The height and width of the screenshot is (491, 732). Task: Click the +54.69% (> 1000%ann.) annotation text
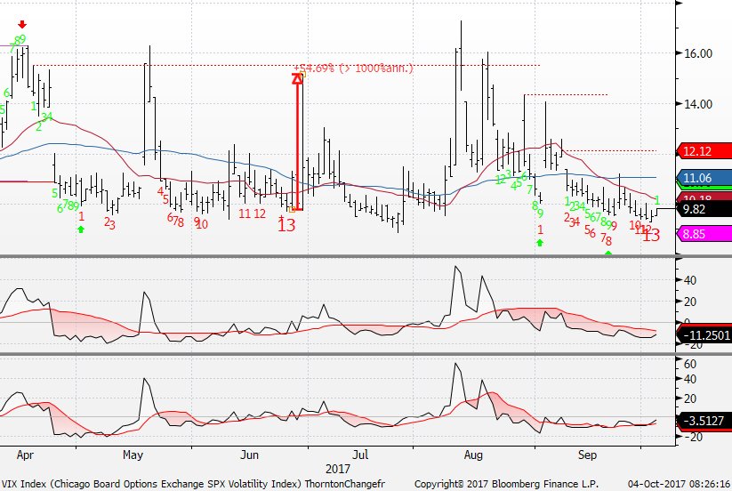click(353, 68)
